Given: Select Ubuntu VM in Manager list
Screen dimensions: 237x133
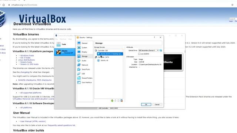Looking at the screenshot, I should point(65,52).
